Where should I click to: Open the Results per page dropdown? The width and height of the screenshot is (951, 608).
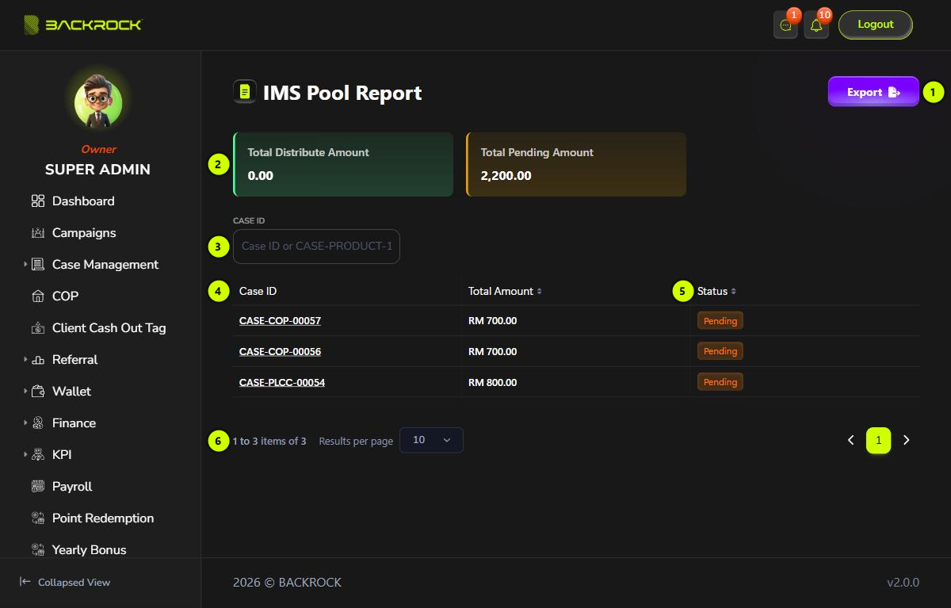click(431, 440)
